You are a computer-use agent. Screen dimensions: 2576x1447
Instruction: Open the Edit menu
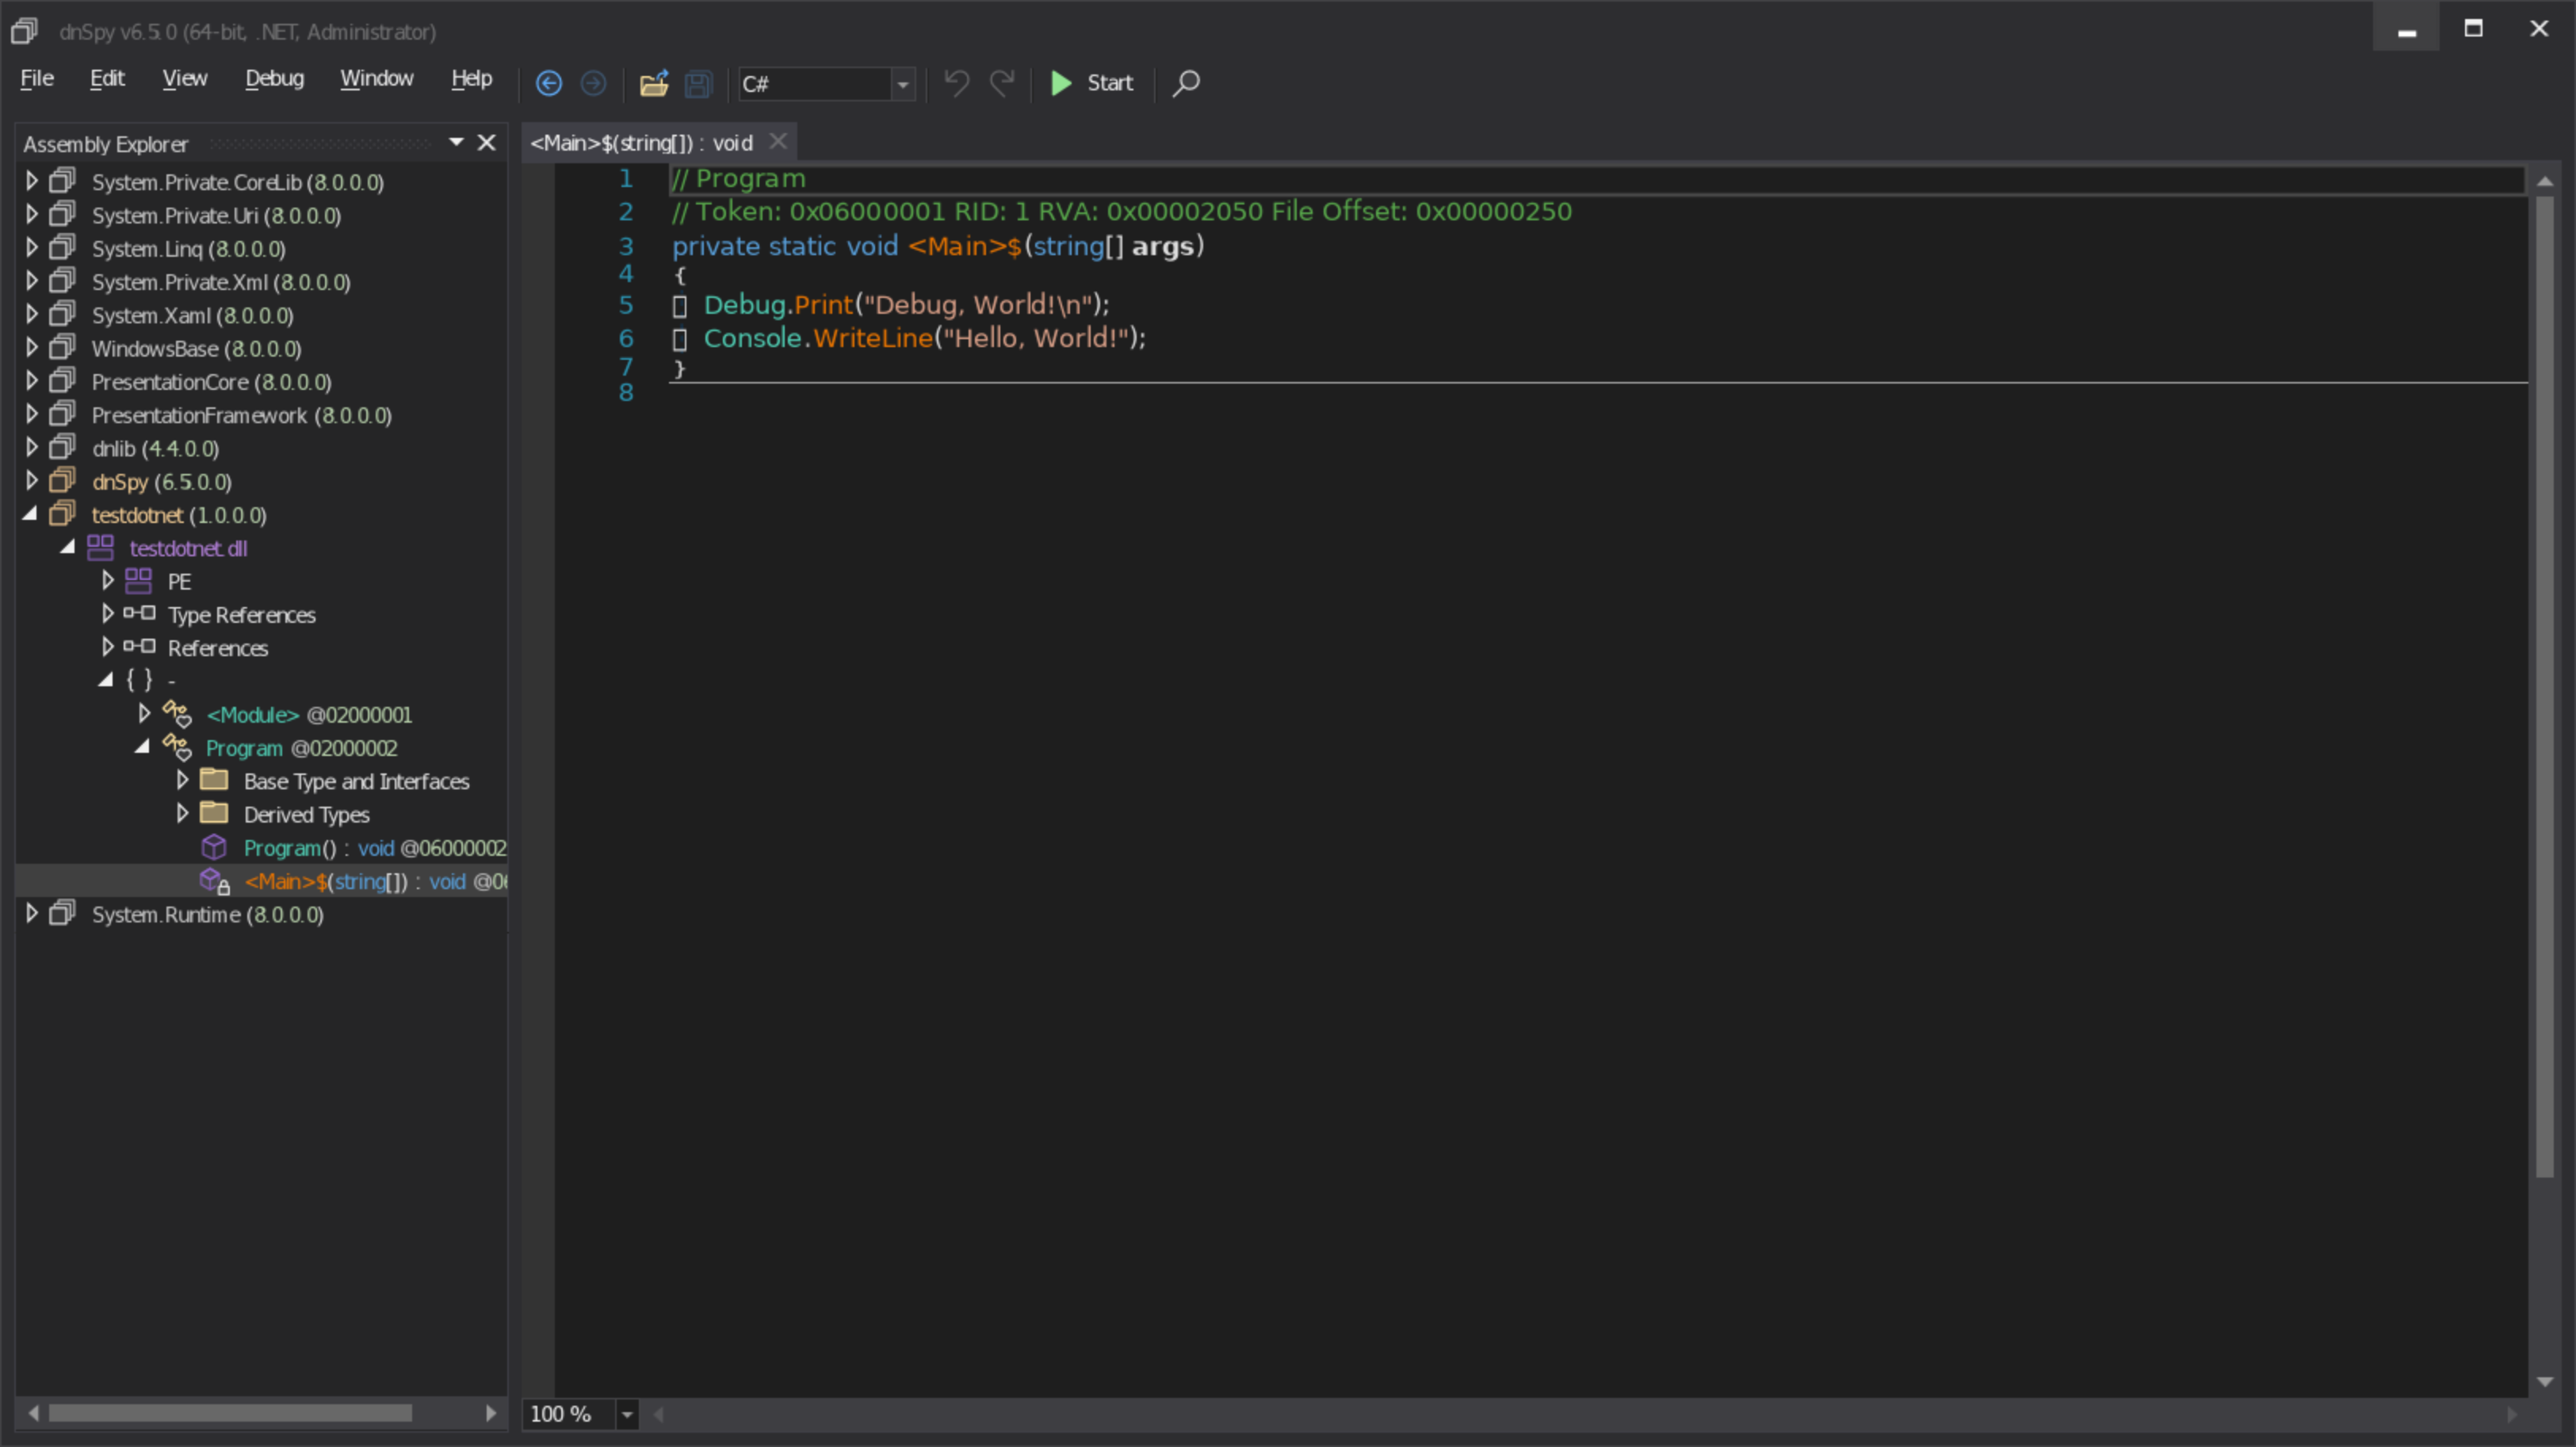tap(107, 78)
